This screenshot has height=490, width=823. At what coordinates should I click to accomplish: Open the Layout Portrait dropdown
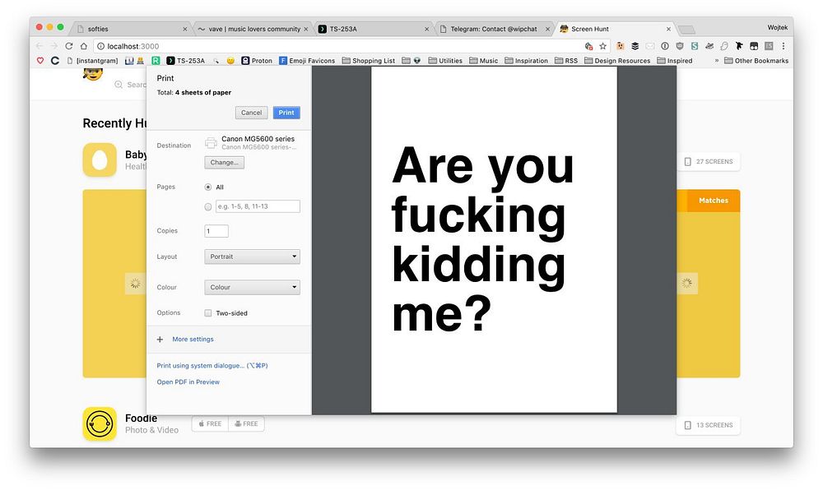pyautogui.click(x=252, y=257)
